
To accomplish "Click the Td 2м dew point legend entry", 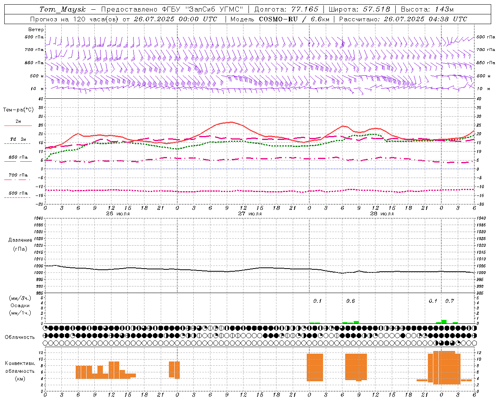I will pyautogui.click(x=18, y=139).
